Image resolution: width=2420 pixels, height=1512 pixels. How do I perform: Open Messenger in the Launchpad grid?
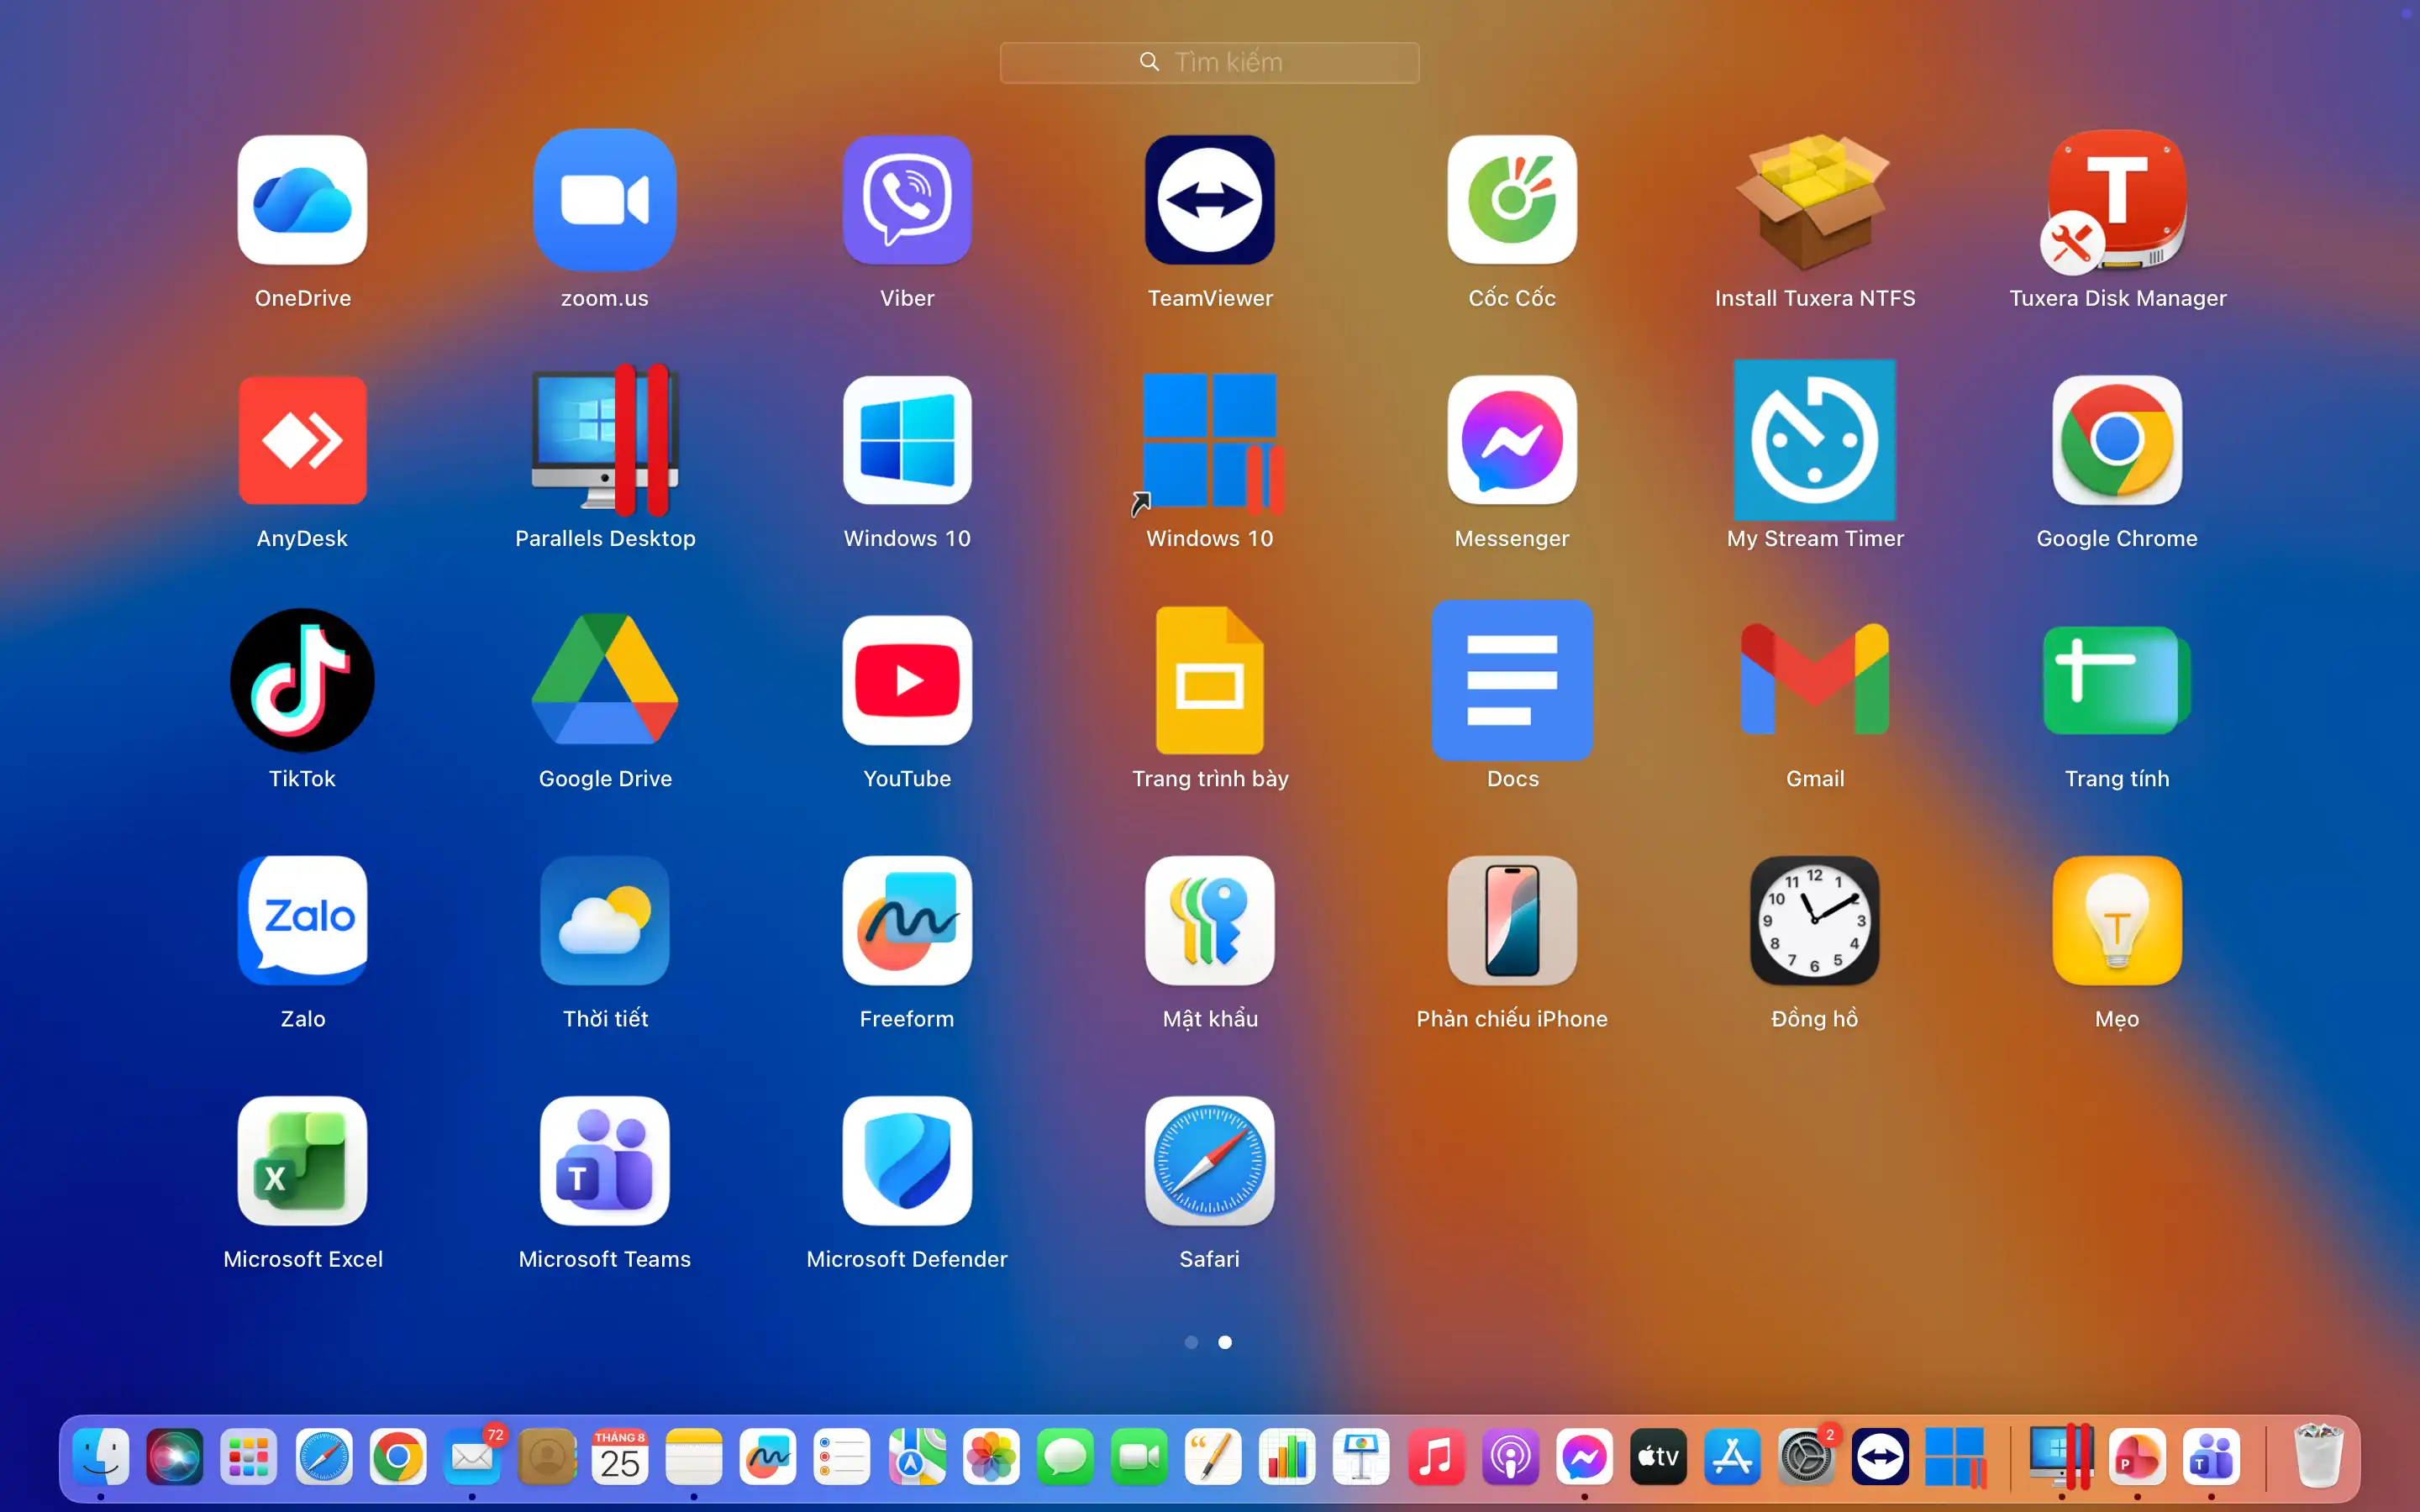[x=1512, y=440]
